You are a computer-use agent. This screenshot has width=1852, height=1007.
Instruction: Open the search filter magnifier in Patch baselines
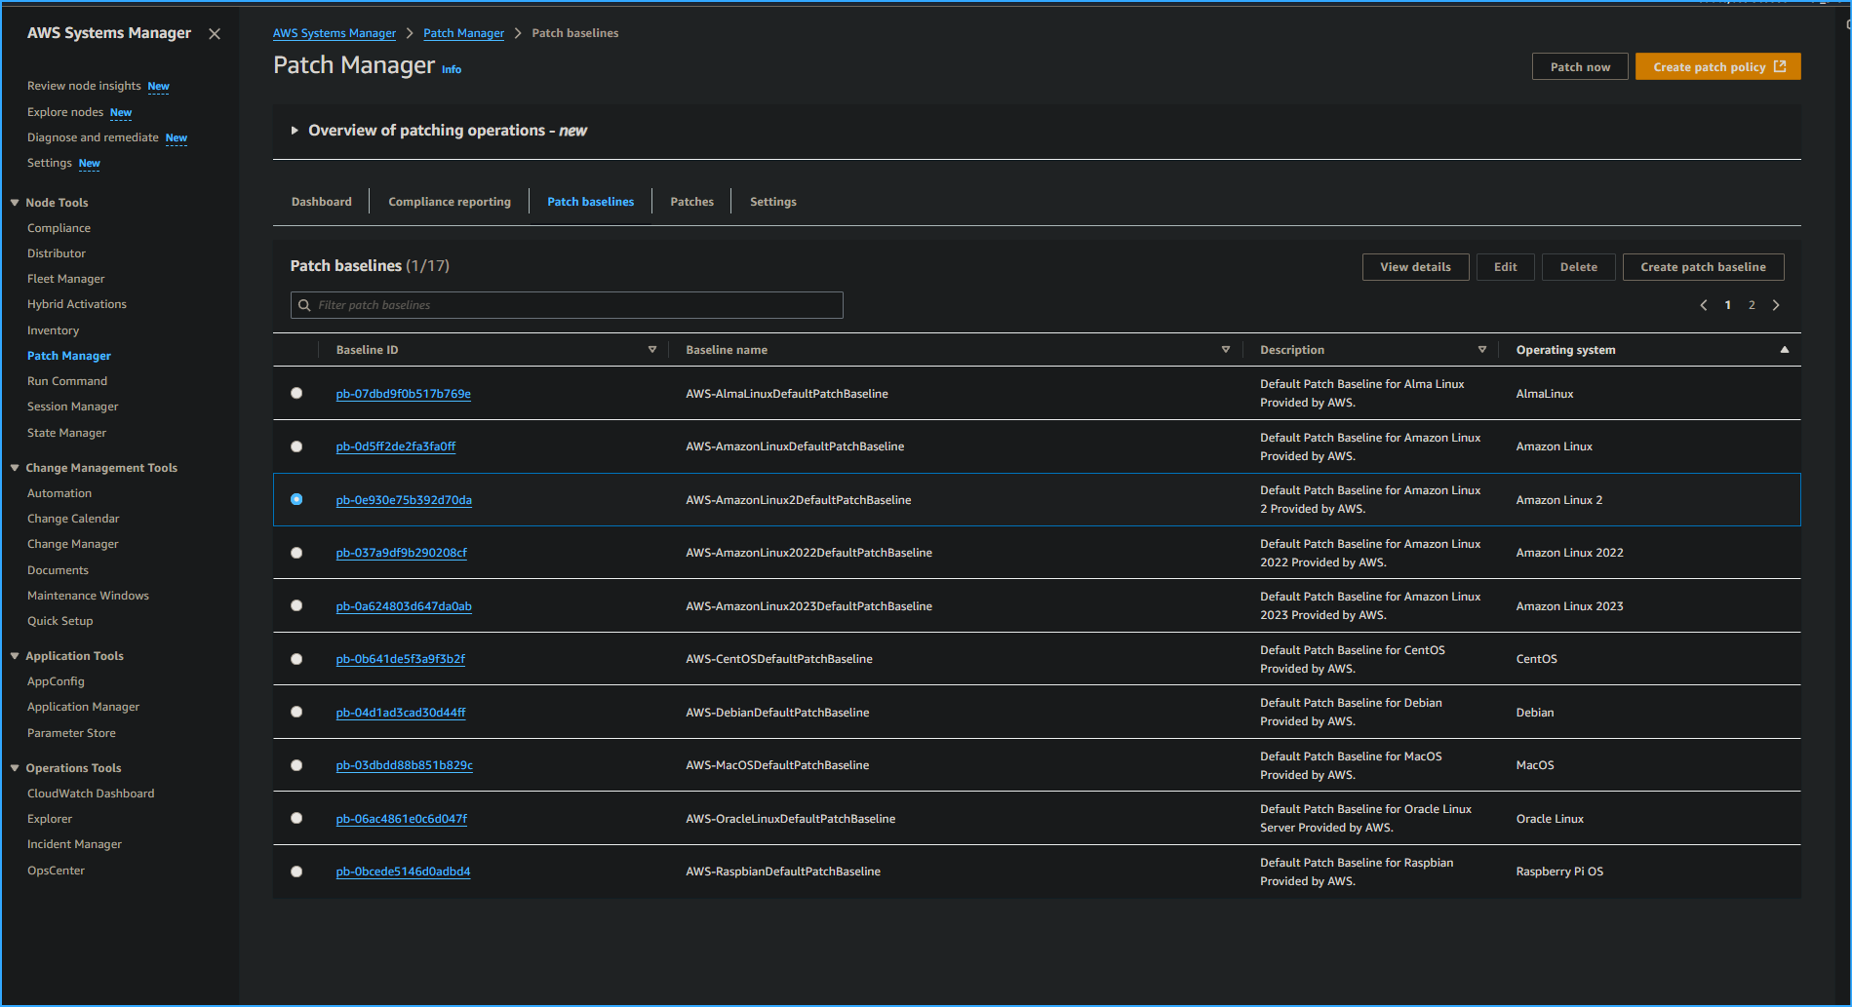click(304, 304)
